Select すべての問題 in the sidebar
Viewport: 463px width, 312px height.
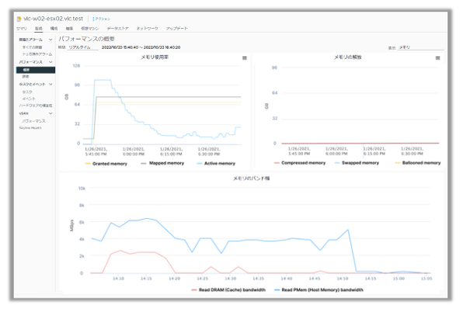[33, 47]
